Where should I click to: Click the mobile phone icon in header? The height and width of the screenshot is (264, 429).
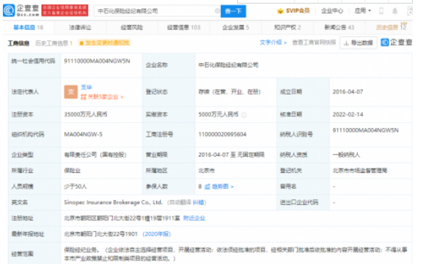(x=381, y=11)
